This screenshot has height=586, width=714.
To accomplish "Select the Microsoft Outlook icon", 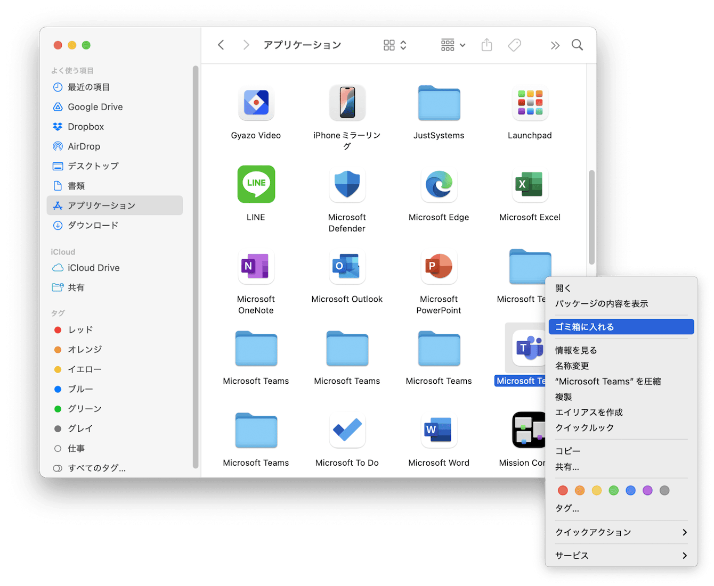I will click(347, 266).
